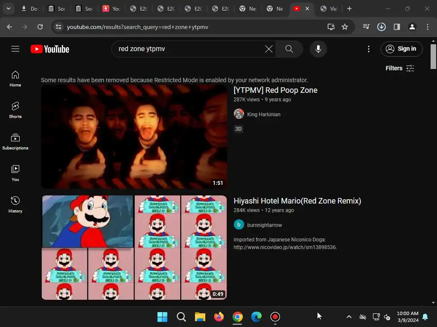Open Microsoft Edge from the taskbar

coord(256,317)
